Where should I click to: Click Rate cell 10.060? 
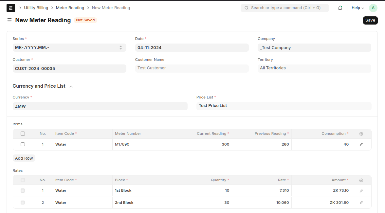click(262, 203)
